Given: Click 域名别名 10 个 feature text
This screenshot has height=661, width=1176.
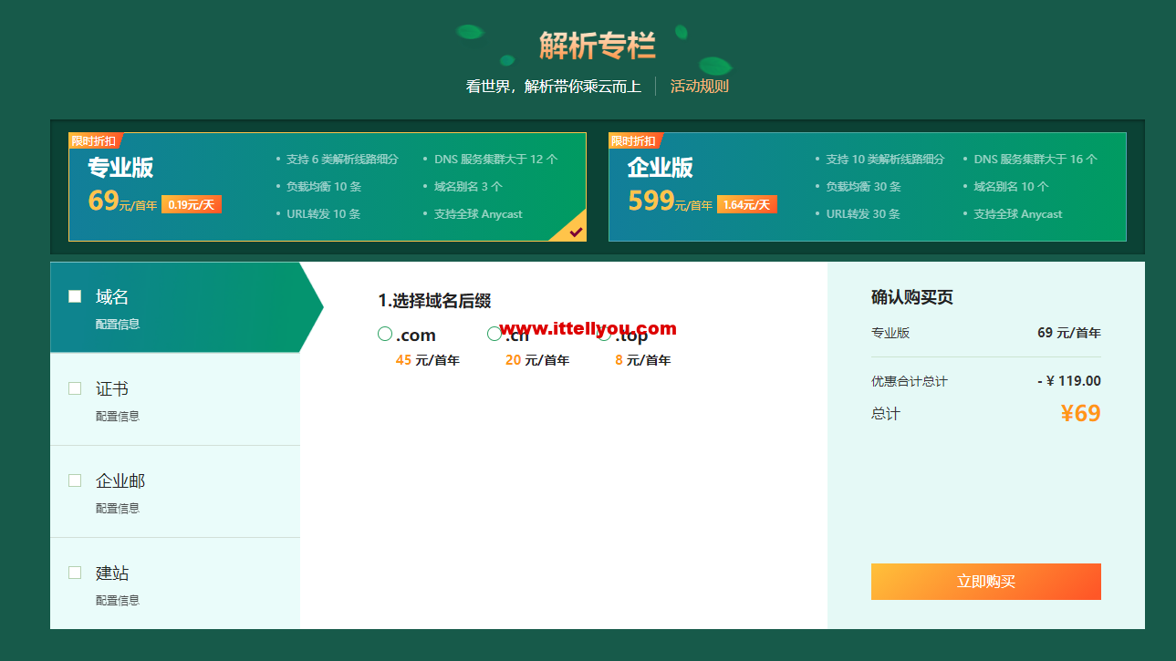Looking at the screenshot, I should (x=1011, y=186).
